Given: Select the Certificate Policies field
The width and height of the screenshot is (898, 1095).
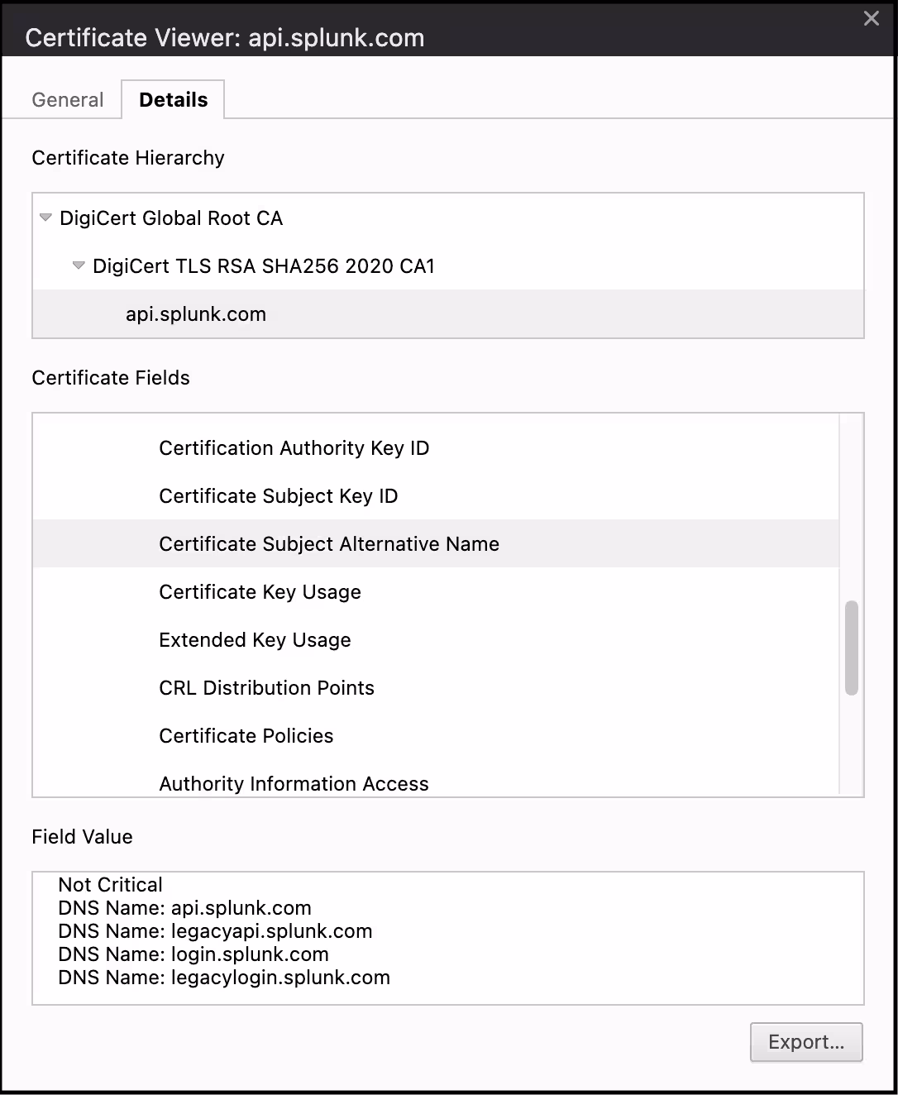Looking at the screenshot, I should click(x=246, y=736).
